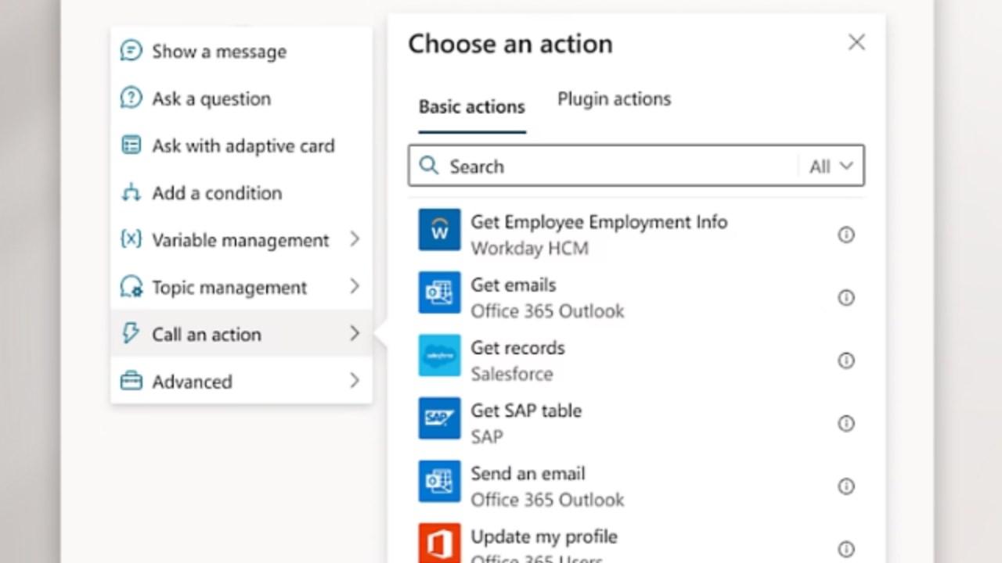Click the SAP logo icon
Viewport: 1002px width, 563px height.
(439, 418)
